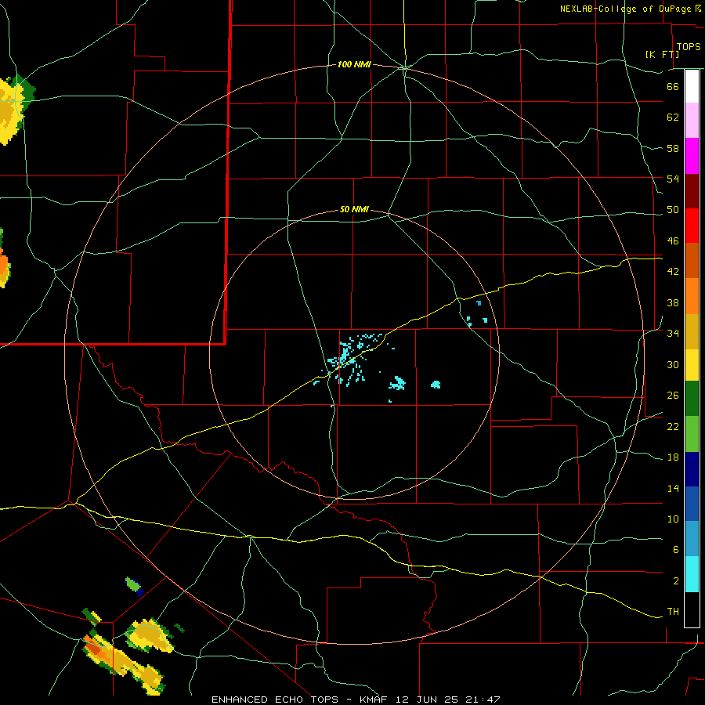Click the 22 legend value
Image resolution: width=705 pixels, height=705 pixels.
(x=673, y=426)
